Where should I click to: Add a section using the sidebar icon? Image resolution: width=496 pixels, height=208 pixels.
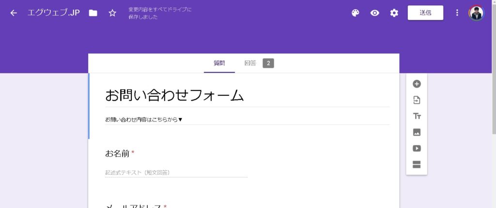click(417, 164)
